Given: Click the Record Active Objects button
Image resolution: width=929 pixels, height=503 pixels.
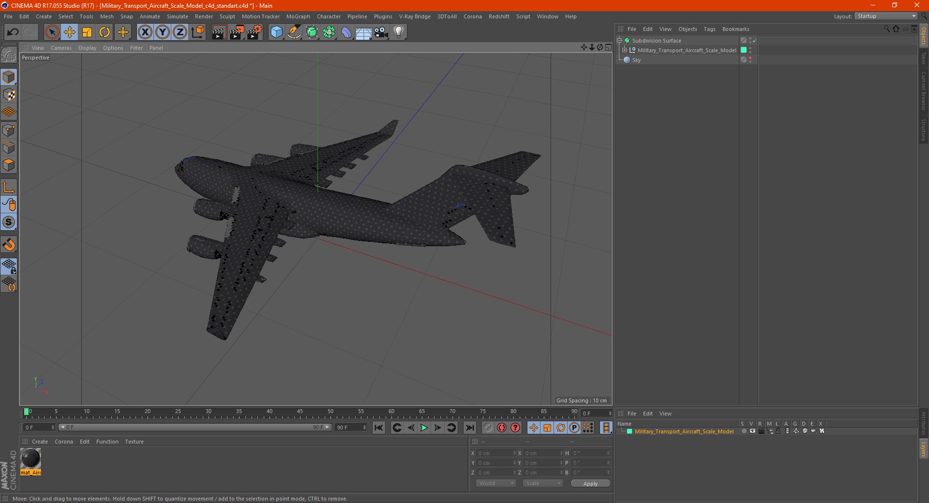Looking at the screenshot, I should click(488, 428).
